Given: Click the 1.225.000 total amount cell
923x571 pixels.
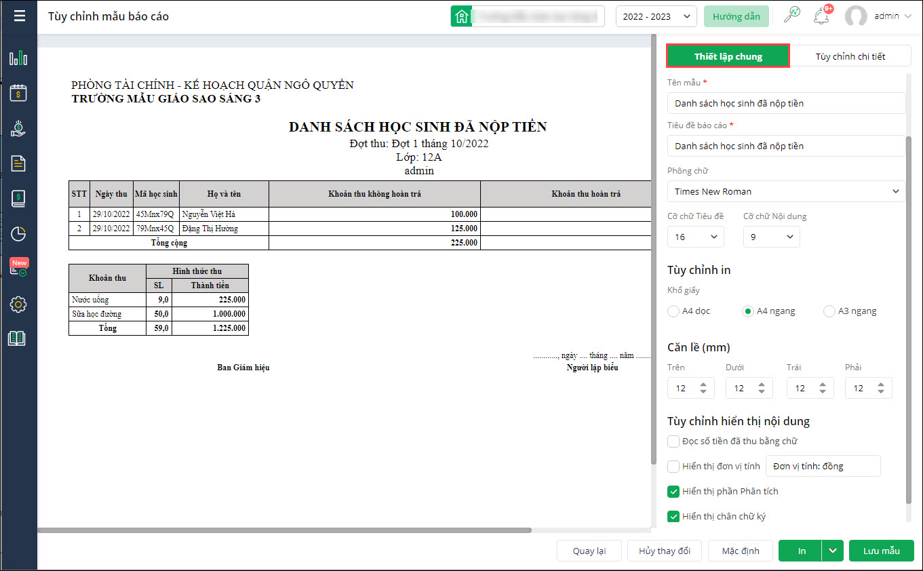Looking at the screenshot, I should point(210,328).
